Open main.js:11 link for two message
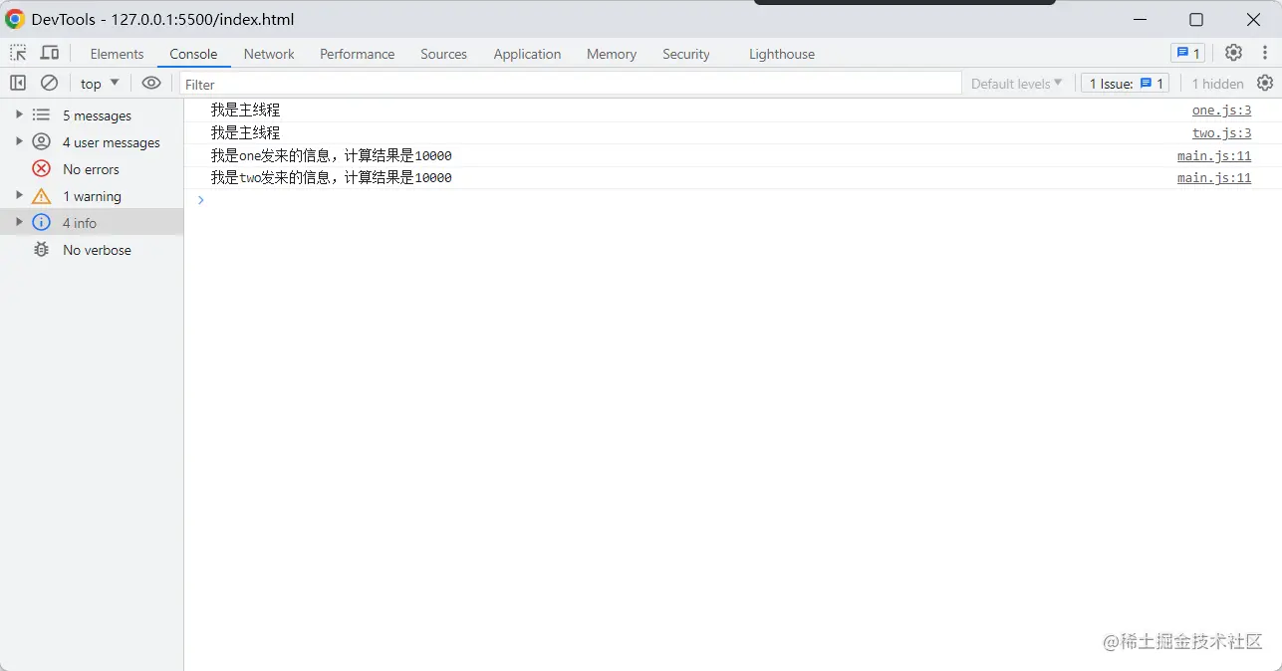This screenshot has width=1282, height=671. pos(1214,177)
